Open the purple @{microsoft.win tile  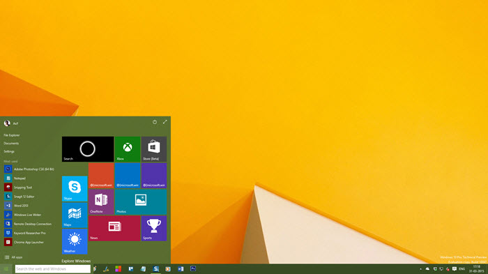coord(154,176)
